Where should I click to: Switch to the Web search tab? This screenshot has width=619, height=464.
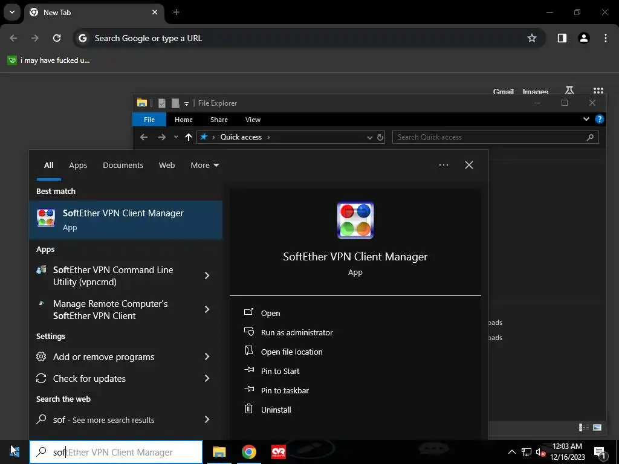tap(167, 166)
